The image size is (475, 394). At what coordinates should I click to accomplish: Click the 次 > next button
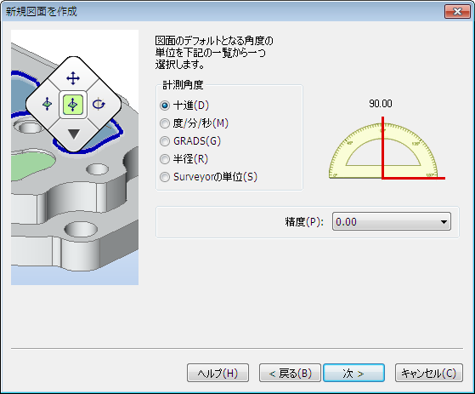click(353, 373)
